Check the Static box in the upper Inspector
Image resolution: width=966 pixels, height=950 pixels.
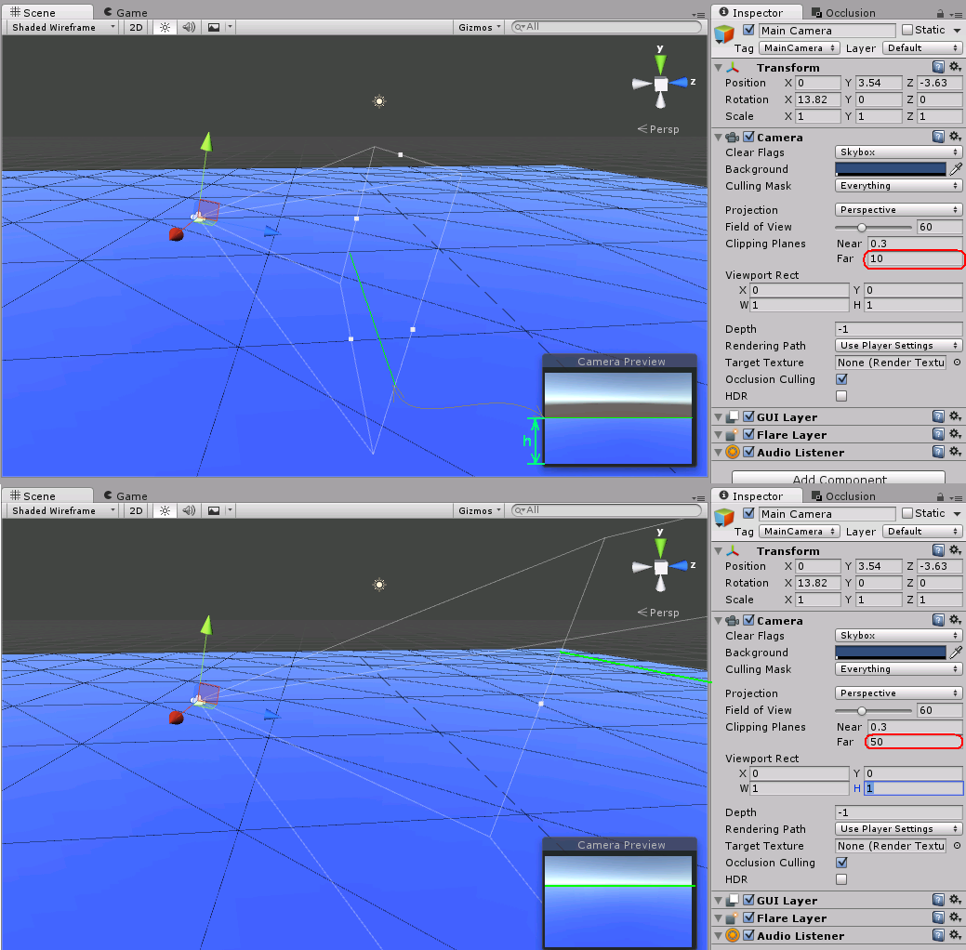point(907,31)
